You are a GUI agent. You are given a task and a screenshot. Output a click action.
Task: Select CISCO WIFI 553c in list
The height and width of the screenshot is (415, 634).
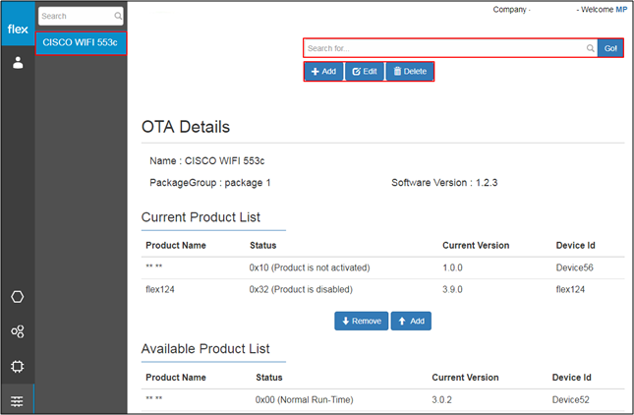coord(81,43)
